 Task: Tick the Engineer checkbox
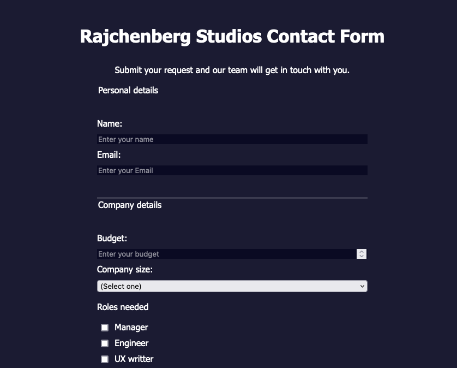105,343
